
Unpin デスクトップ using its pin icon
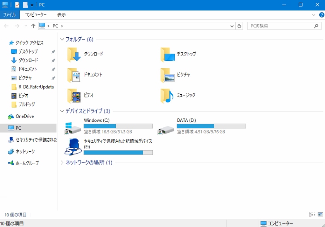pyautogui.click(x=53, y=52)
